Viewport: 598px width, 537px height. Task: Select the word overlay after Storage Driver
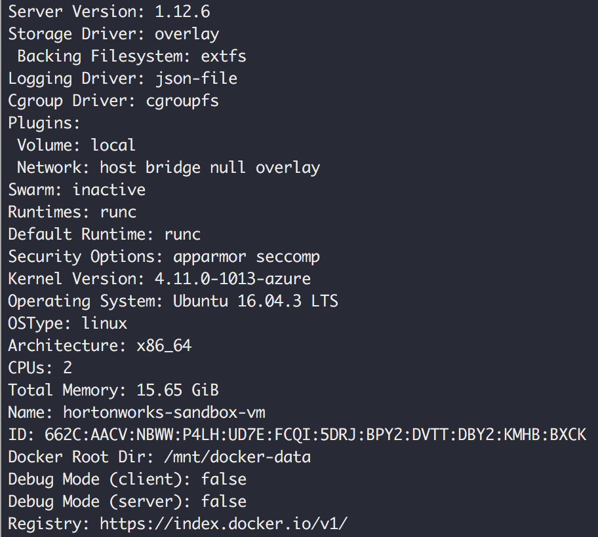click(x=187, y=34)
